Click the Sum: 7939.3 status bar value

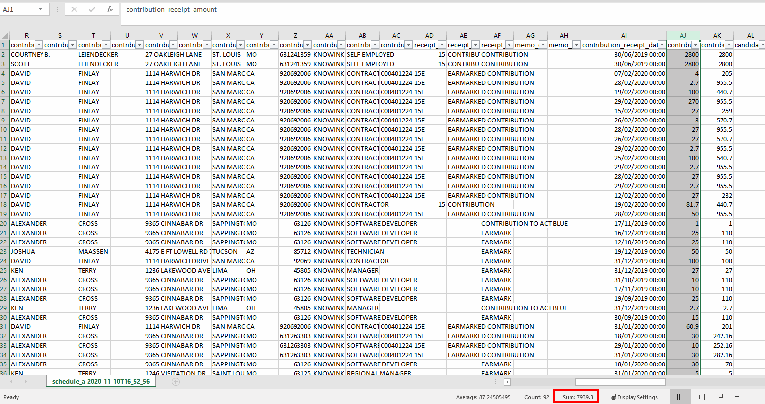(x=578, y=397)
